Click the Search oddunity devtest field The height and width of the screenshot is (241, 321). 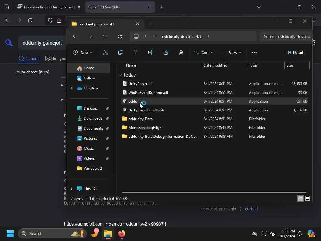286,36
